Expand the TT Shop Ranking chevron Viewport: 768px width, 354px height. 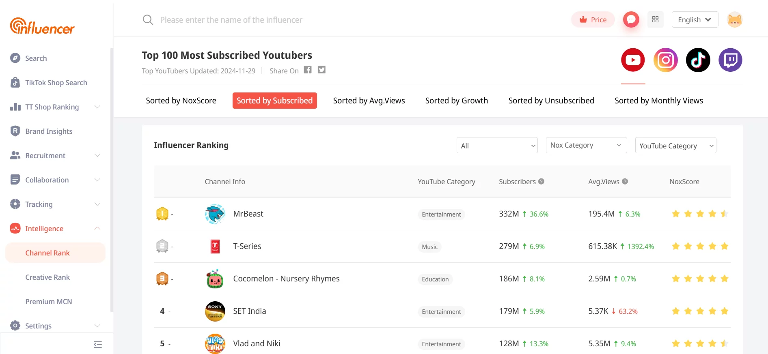point(97,107)
